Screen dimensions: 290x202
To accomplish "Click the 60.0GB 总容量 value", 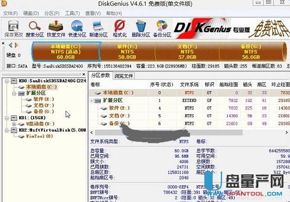I will pyautogui.click(x=181, y=151).
